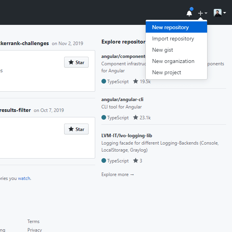232x232 pixels.
Task: Click TypeScript language dot for lvo-logging-lib
Action: 104,160
